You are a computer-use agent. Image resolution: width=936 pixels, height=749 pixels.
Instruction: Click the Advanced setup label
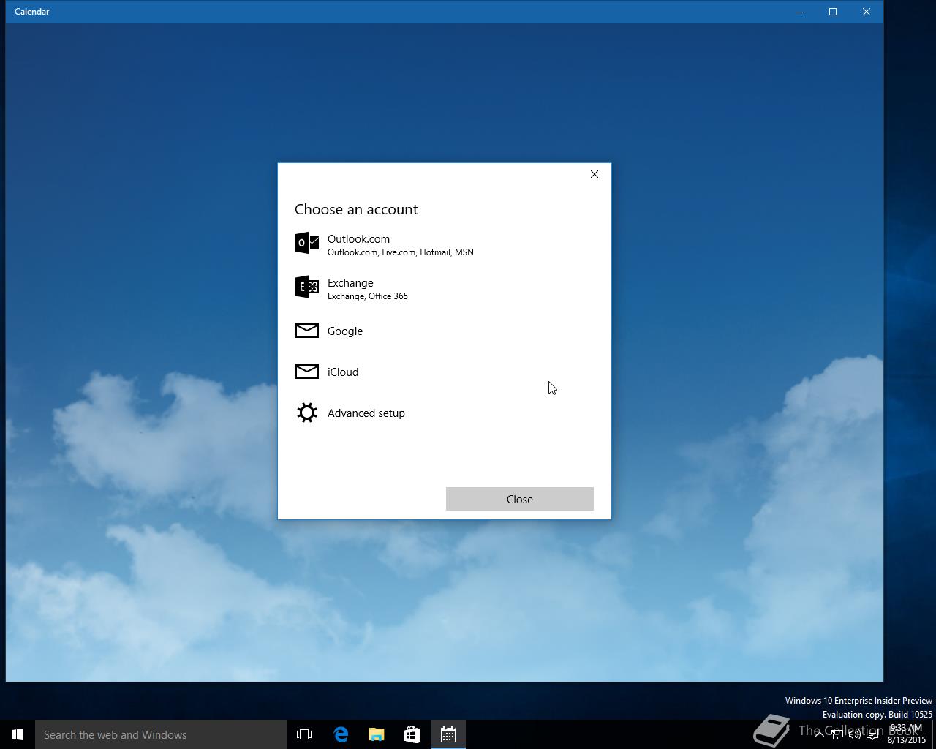366,413
